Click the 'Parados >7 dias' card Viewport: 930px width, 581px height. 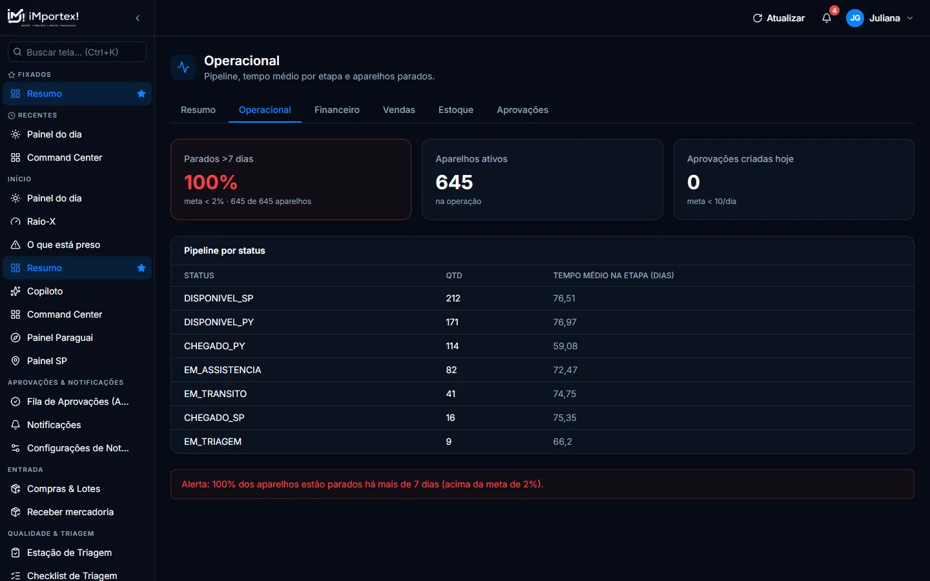tap(291, 179)
